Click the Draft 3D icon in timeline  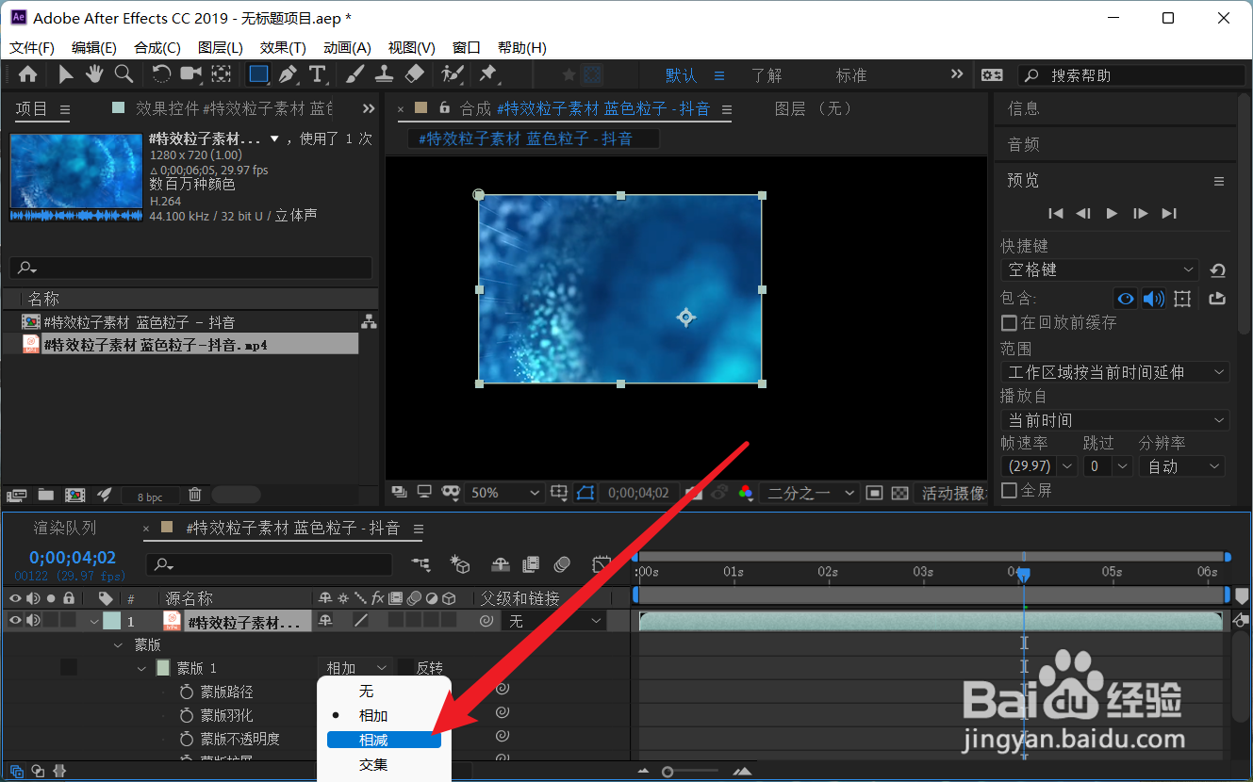click(x=461, y=564)
